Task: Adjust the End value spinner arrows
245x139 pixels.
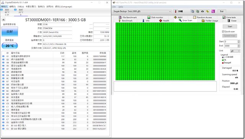Action: pos(238,46)
